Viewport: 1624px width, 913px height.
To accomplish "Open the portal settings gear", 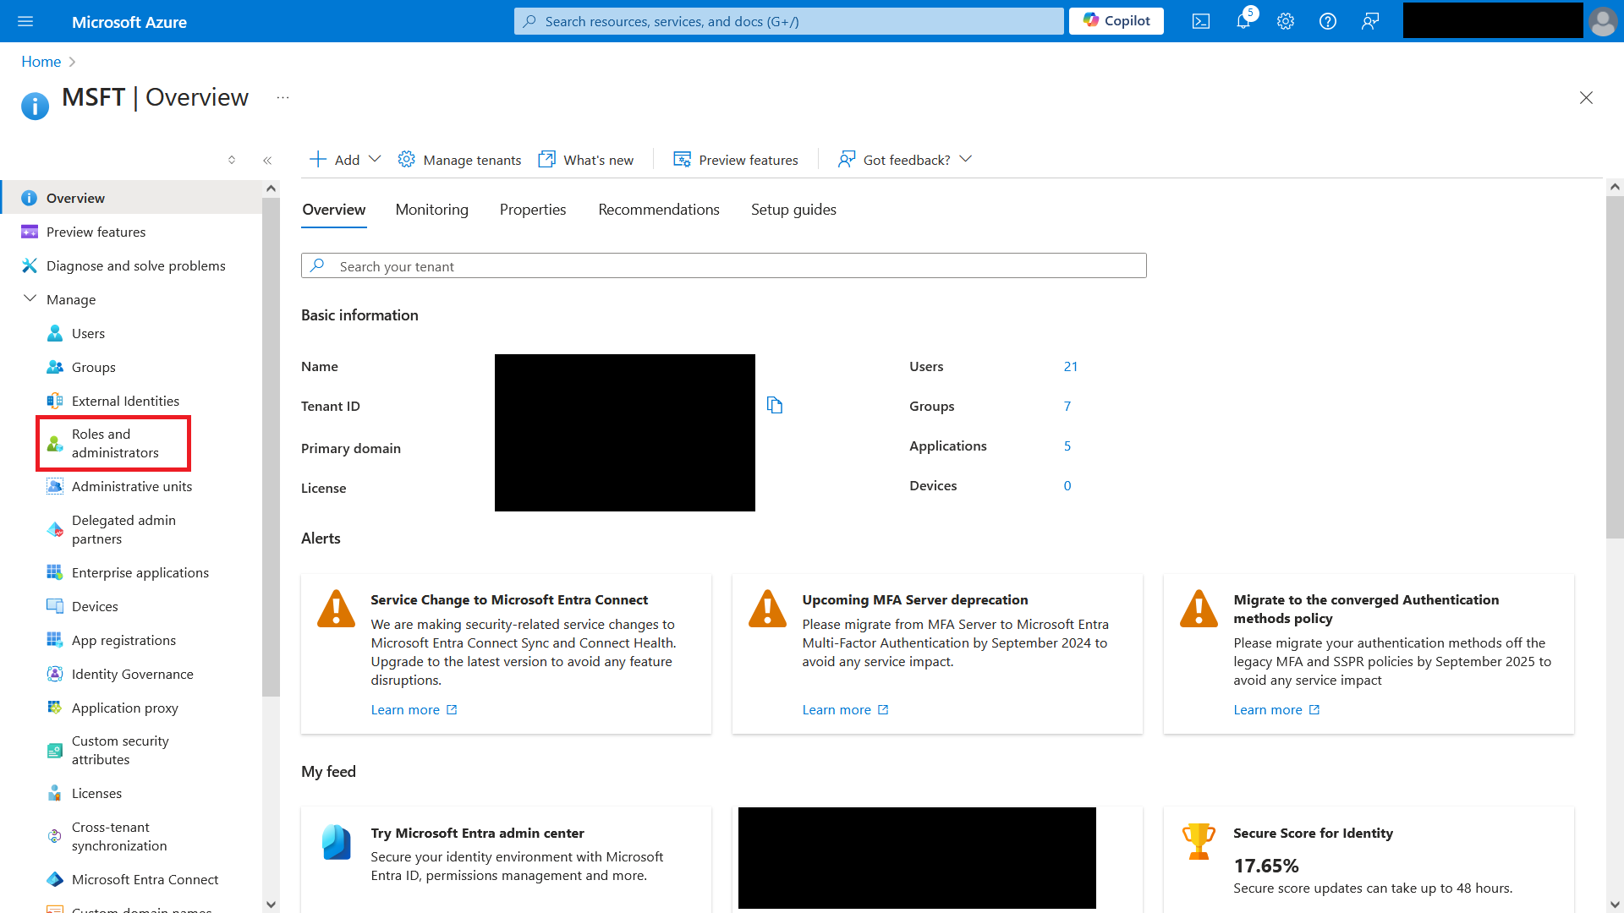I will point(1286,21).
